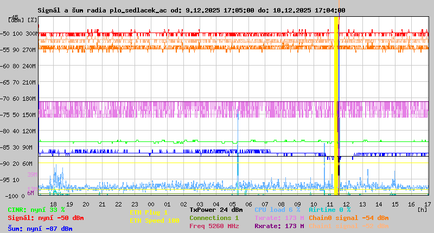Image resolution: width=434 pixels, height=233 pixels.
Task: Click the 'Signál: nyní -50 dBm' legend entry
Action: [46, 218]
